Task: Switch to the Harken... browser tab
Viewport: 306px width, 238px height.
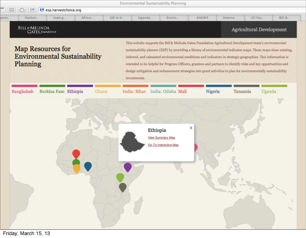Action: point(32,18)
